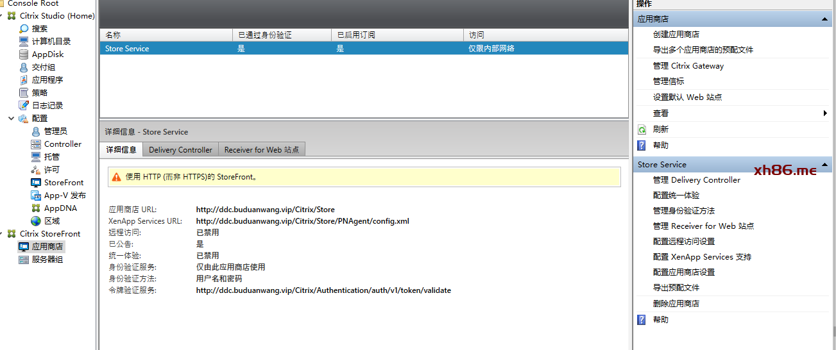Click the Controller server icon
Viewport: 836px width, 350px height.
pos(36,144)
